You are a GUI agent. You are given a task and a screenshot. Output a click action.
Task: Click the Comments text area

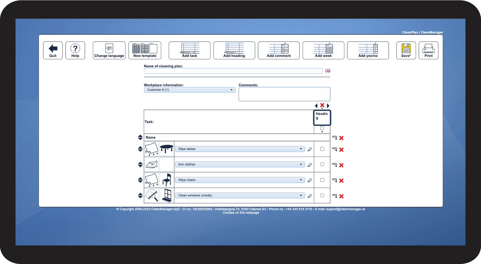[x=284, y=94]
